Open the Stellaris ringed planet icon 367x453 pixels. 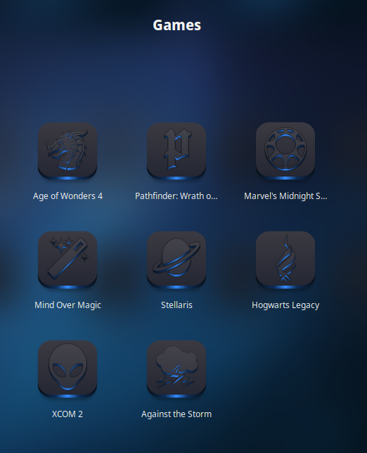176,260
